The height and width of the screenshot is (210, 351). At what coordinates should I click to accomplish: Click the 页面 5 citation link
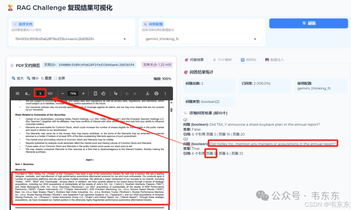pos(211,153)
